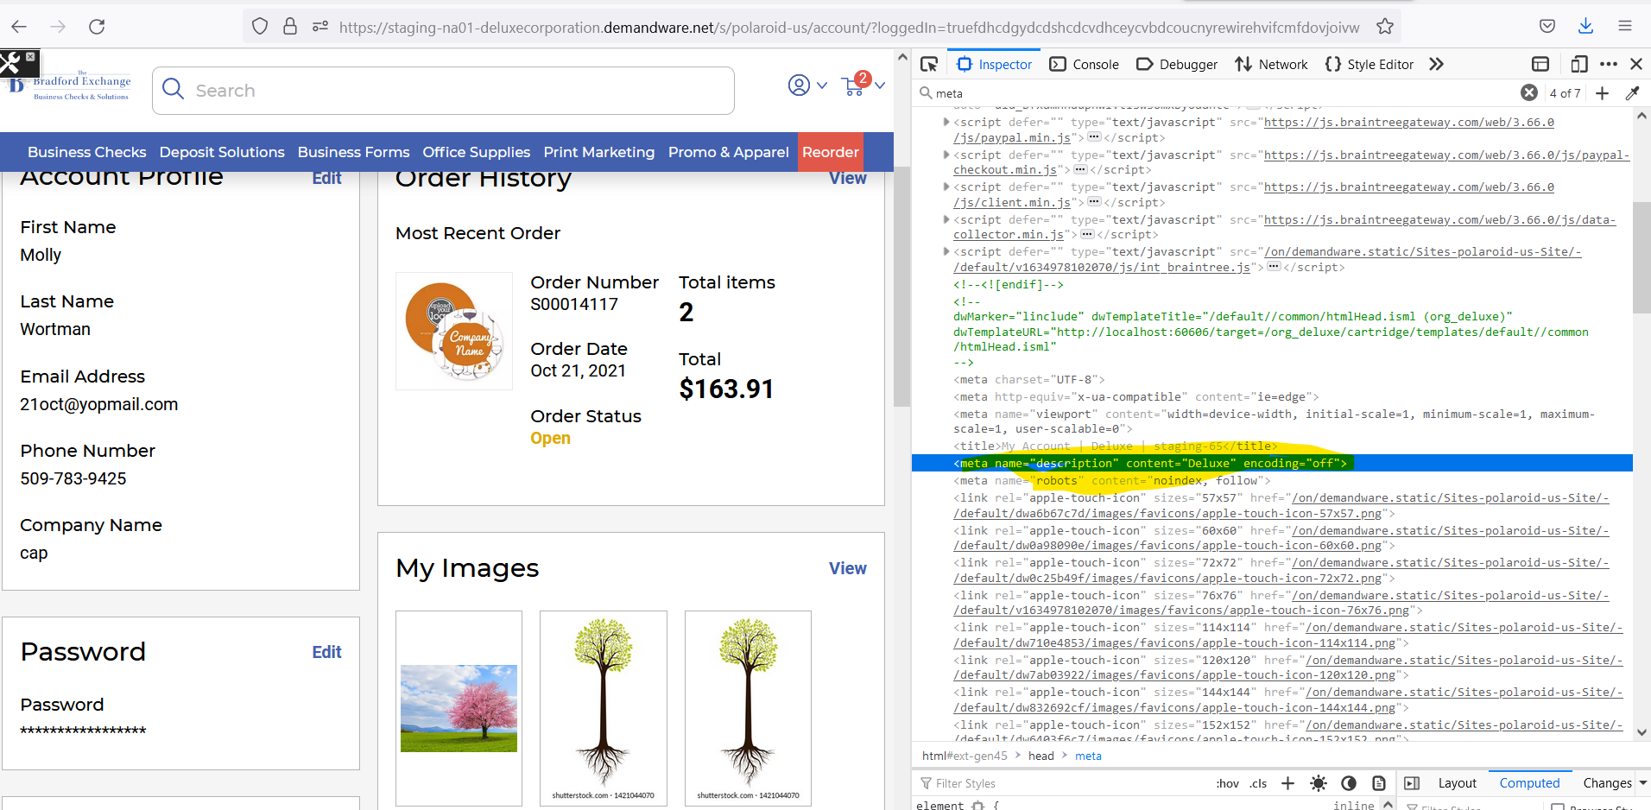Open the shopping cart icon with badge 2
Image resolution: width=1651 pixels, height=810 pixels.
click(x=855, y=85)
